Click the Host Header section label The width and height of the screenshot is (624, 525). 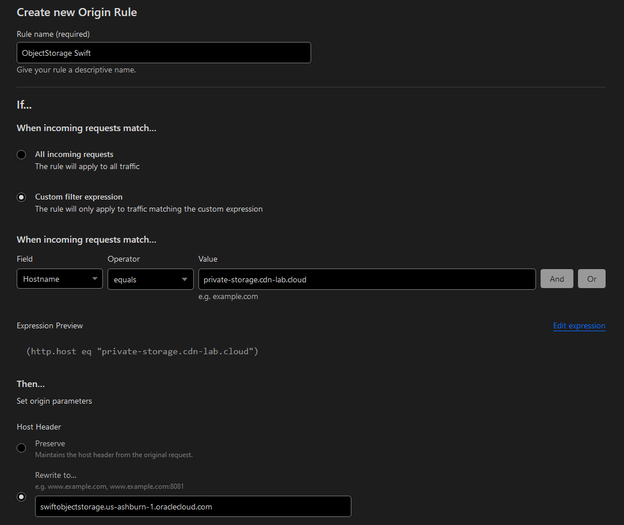[x=39, y=427]
